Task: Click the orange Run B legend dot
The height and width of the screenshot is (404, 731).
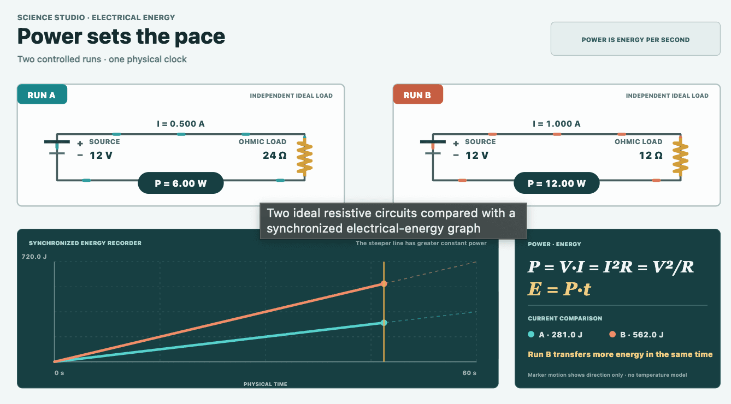Action: tap(612, 335)
